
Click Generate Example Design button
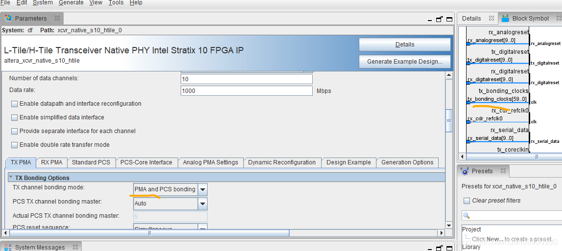click(x=405, y=62)
